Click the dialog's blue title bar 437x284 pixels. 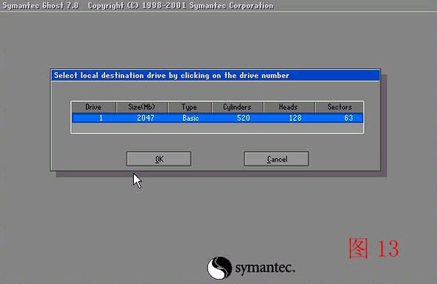tap(216, 76)
